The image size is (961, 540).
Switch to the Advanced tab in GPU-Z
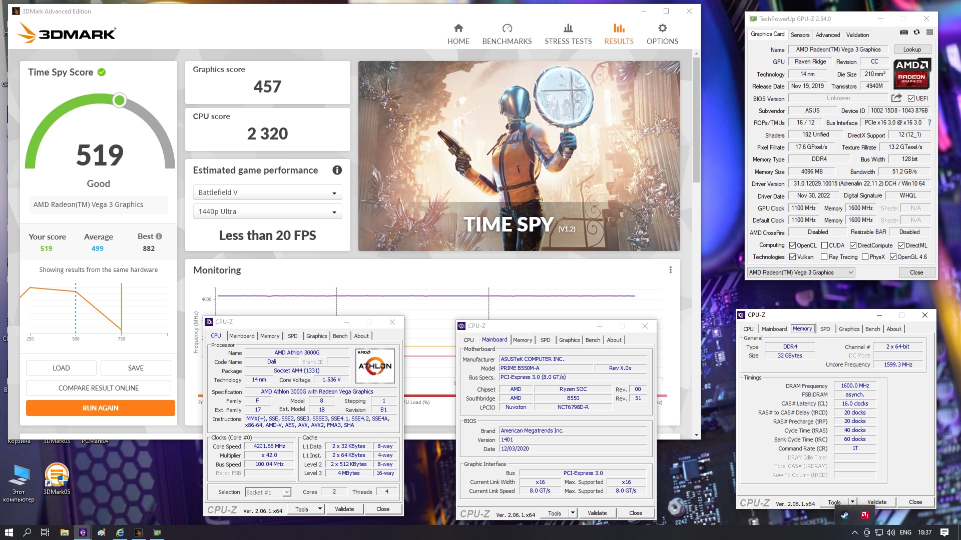point(827,35)
